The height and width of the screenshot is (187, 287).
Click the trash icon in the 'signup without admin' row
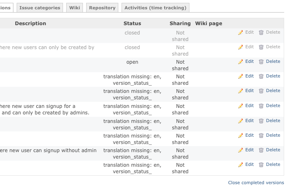click(261, 150)
